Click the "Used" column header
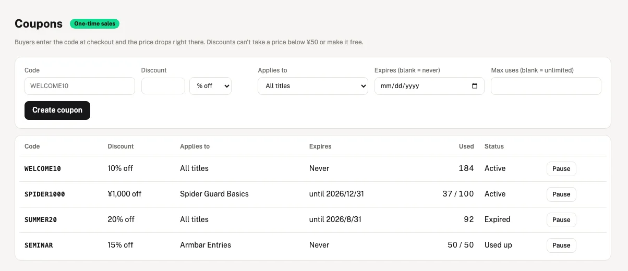 [x=466, y=146]
